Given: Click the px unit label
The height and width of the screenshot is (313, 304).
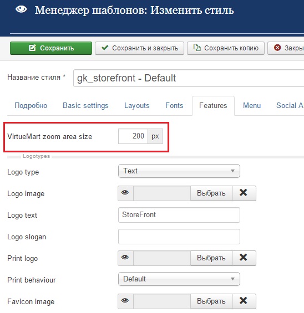Looking at the screenshot, I should (155, 136).
